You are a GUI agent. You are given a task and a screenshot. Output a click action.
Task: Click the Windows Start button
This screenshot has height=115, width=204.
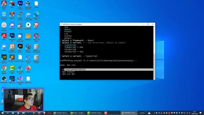click(2, 113)
